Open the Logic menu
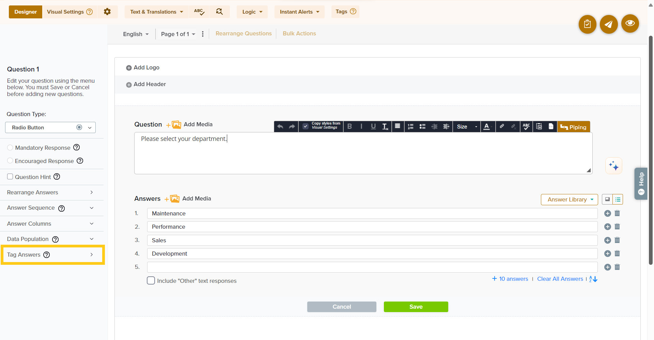 pyautogui.click(x=252, y=12)
